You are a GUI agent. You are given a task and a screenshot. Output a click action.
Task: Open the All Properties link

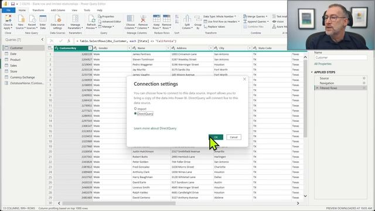(x=323, y=64)
